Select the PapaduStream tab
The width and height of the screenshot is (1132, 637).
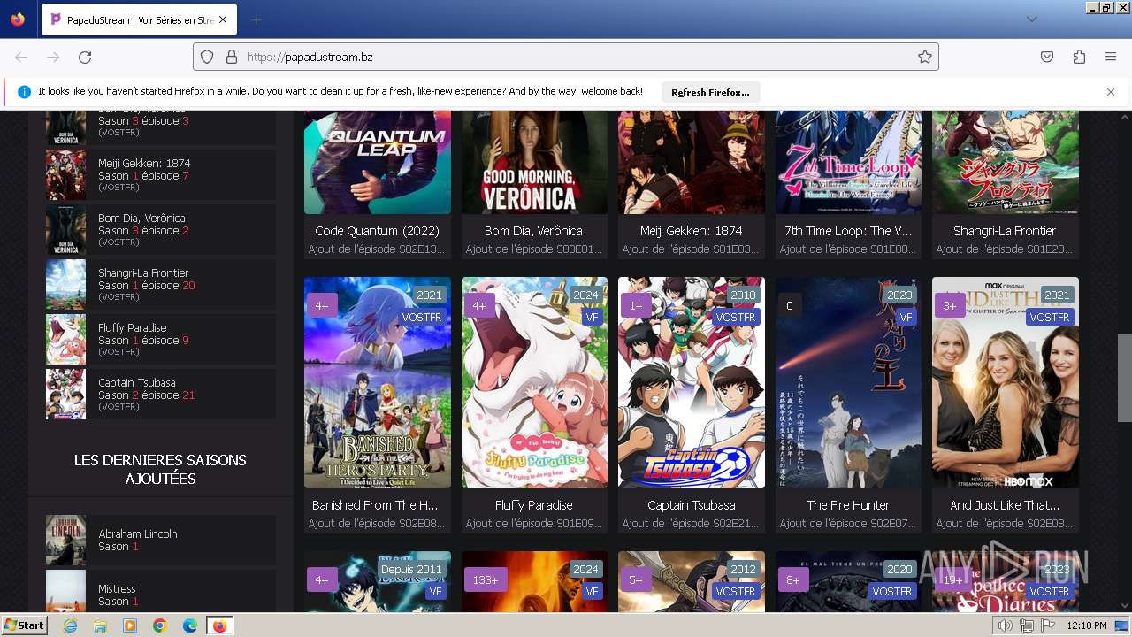[x=139, y=19]
